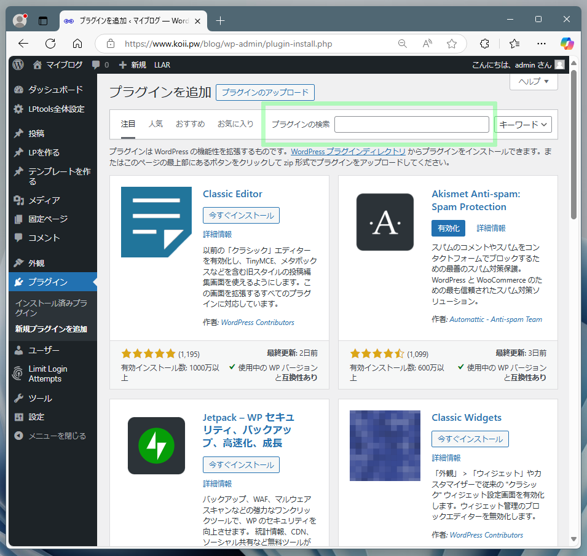Open a new browser tab
587x556 pixels.
pyautogui.click(x=221, y=20)
